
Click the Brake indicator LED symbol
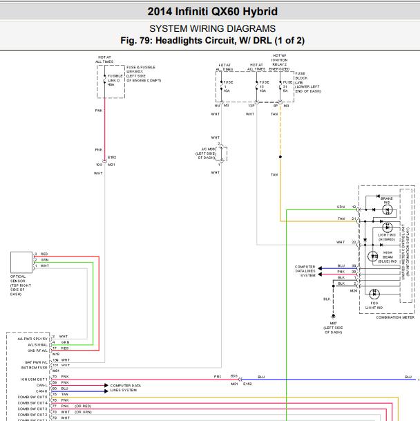tap(387, 209)
